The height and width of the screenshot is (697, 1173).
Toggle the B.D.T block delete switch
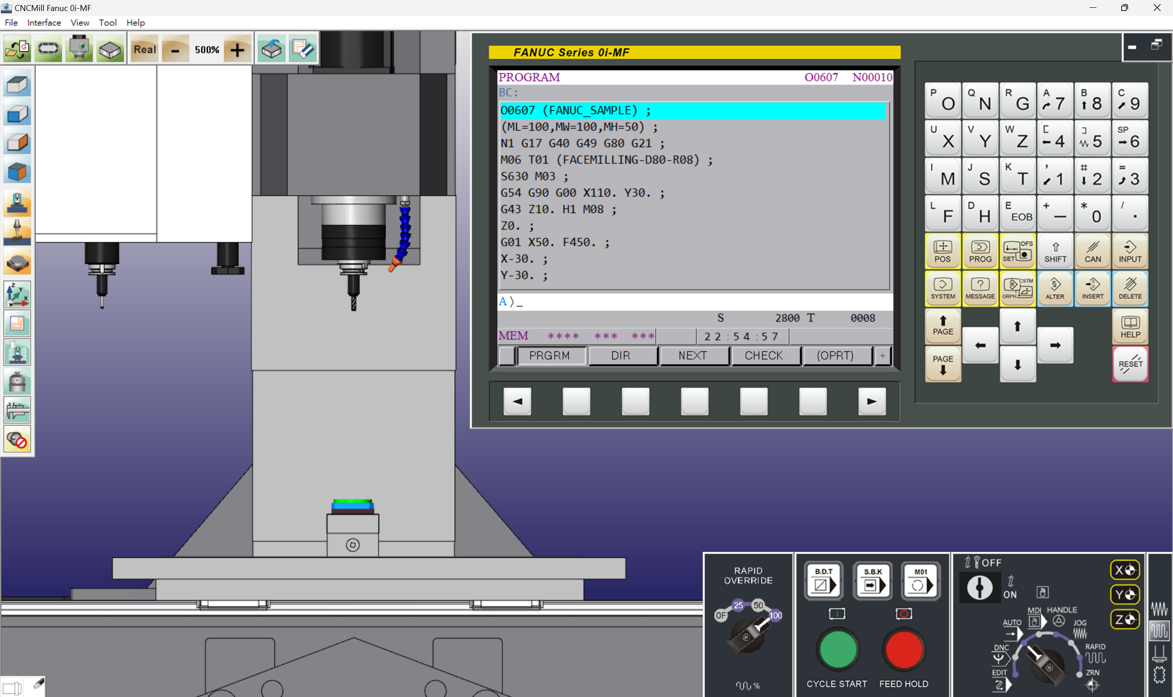pyautogui.click(x=824, y=581)
